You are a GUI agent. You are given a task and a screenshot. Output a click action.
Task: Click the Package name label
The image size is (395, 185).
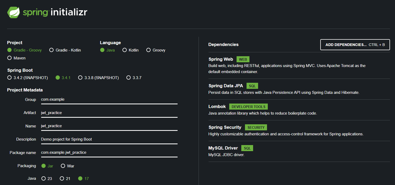(23, 153)
